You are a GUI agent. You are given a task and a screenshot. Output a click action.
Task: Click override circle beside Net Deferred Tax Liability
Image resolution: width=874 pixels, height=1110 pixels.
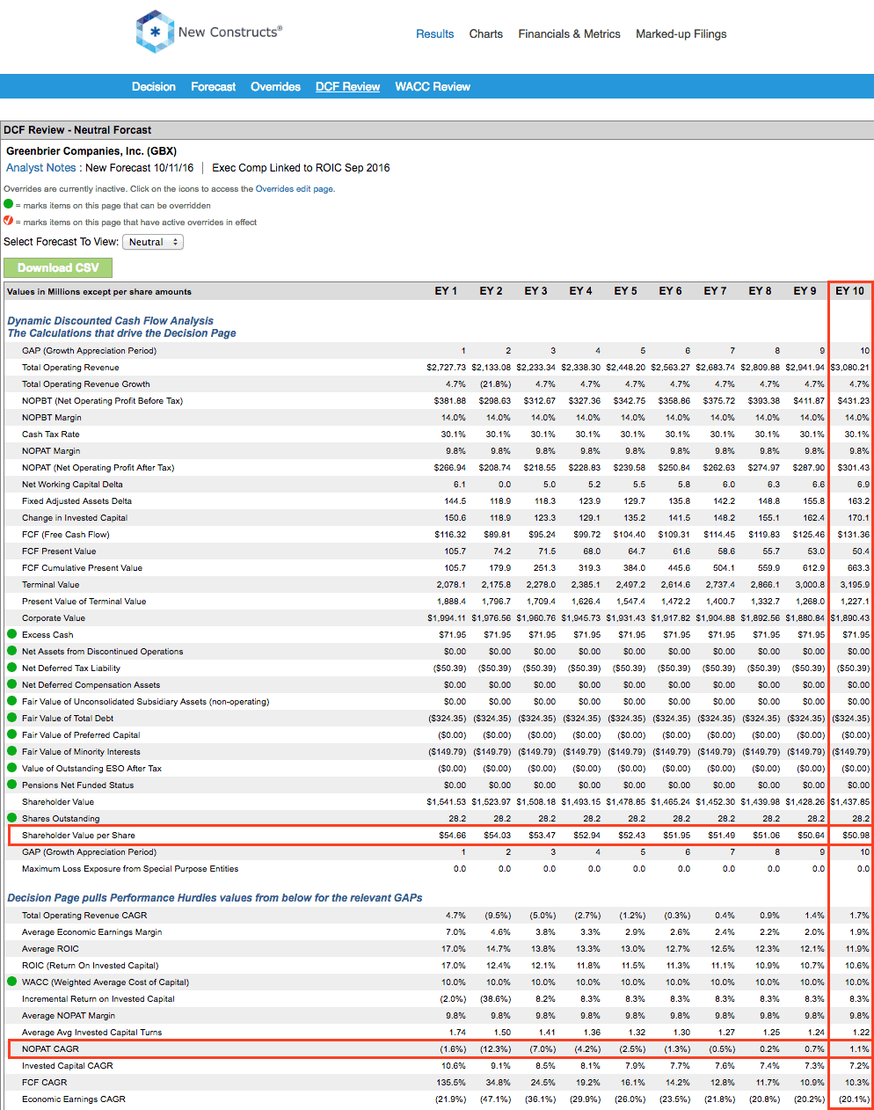(11, 668)
